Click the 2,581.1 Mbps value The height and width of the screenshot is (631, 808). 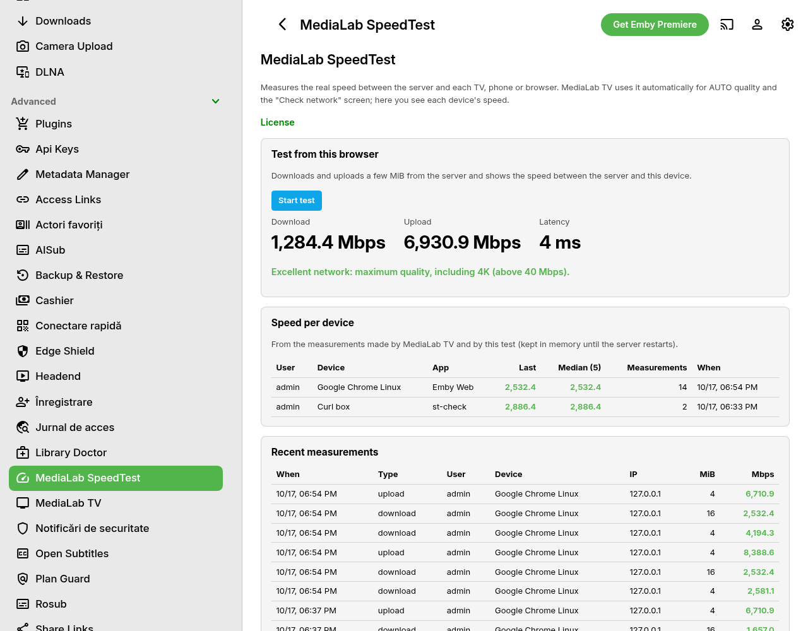coord(761,591)
